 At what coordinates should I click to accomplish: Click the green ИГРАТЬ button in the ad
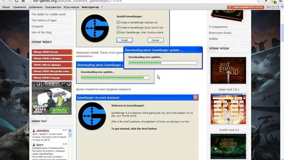click(x=59, y=110)
